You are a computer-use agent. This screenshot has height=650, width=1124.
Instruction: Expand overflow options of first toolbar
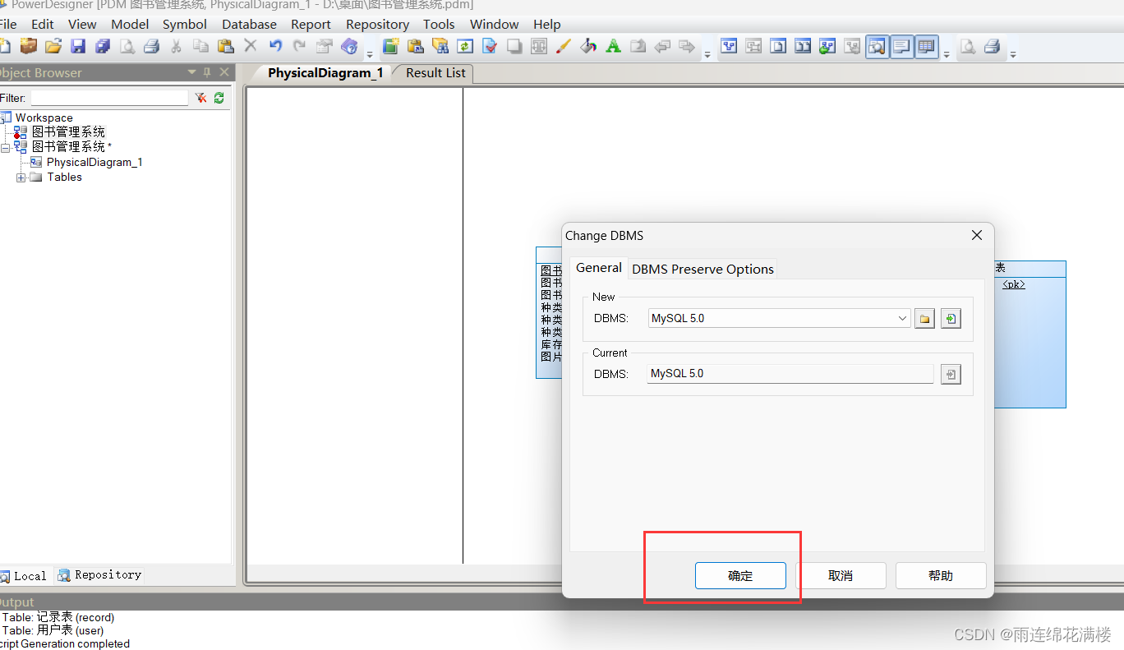click(x=370, y=54)
